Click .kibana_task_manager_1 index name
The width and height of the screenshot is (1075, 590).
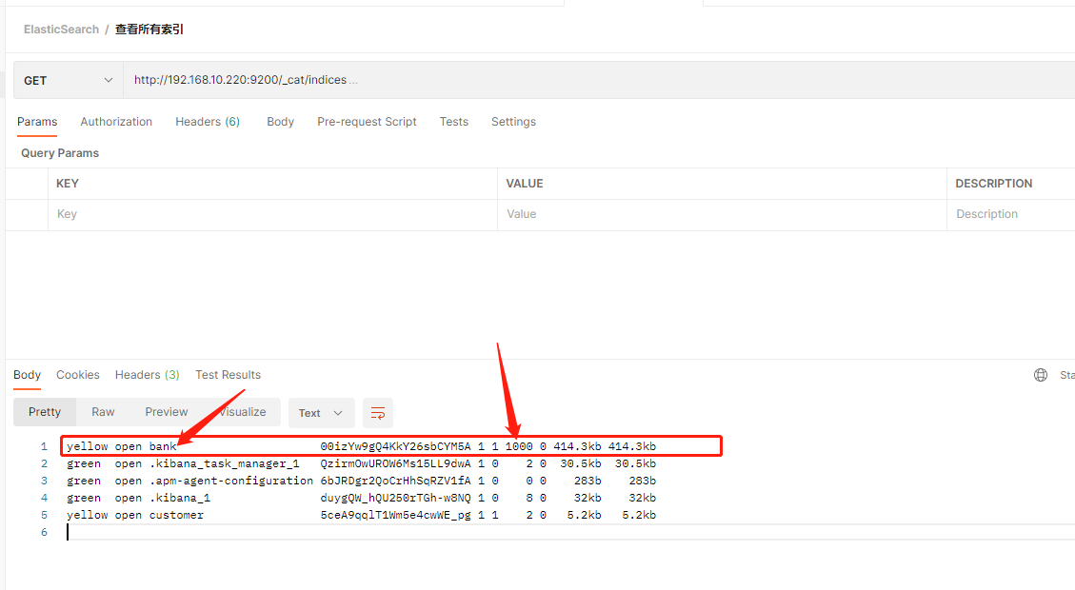pyautogui.click(x=224, y=464)
